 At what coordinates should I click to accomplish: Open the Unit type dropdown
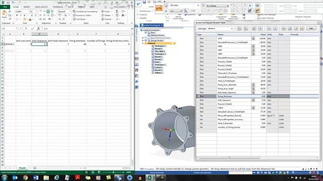(x=232, y=29)
